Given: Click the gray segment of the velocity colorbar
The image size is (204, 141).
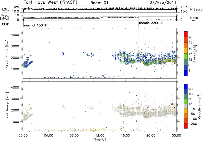Looking at the screenshot, I should click(x=186, y=106).
